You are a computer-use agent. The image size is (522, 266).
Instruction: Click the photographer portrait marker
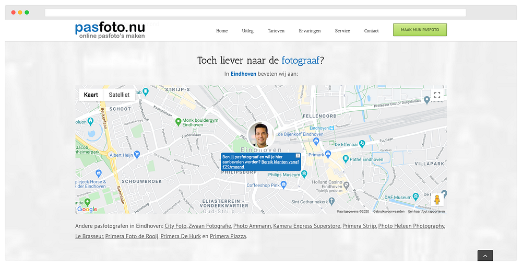click(260, 135)
